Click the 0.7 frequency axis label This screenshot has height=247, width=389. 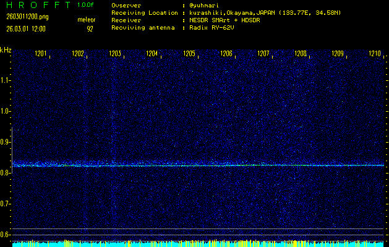[x=6, y=204]
